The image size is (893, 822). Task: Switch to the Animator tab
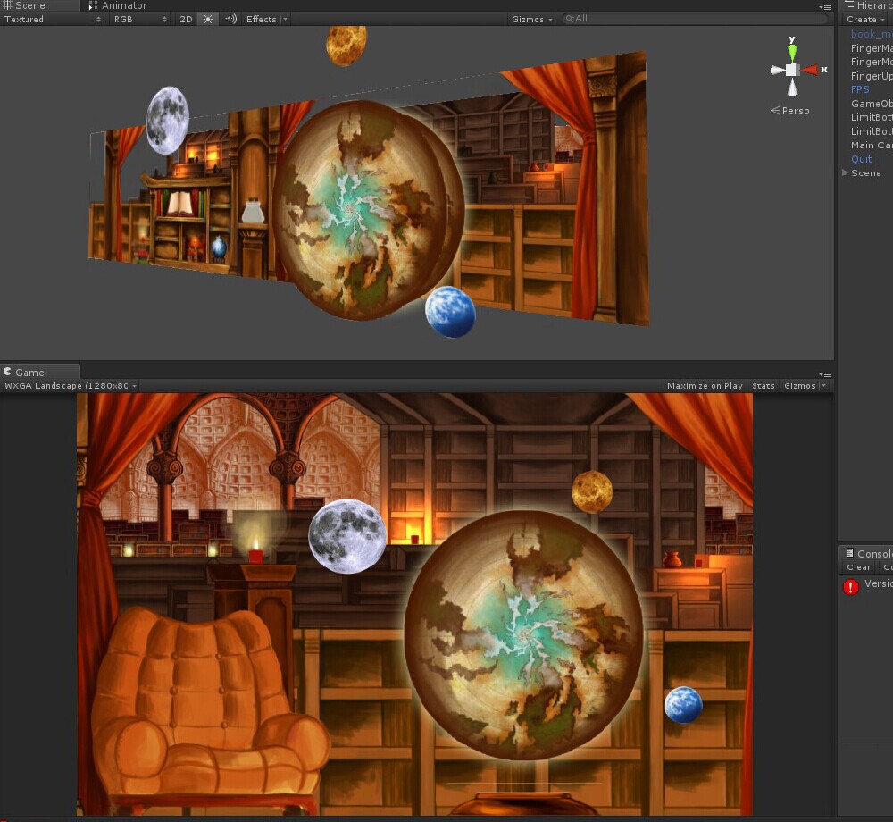point(119,5)
